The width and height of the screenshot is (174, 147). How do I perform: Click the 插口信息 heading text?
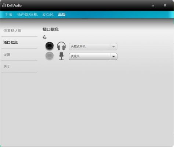(x=51, y=29)
